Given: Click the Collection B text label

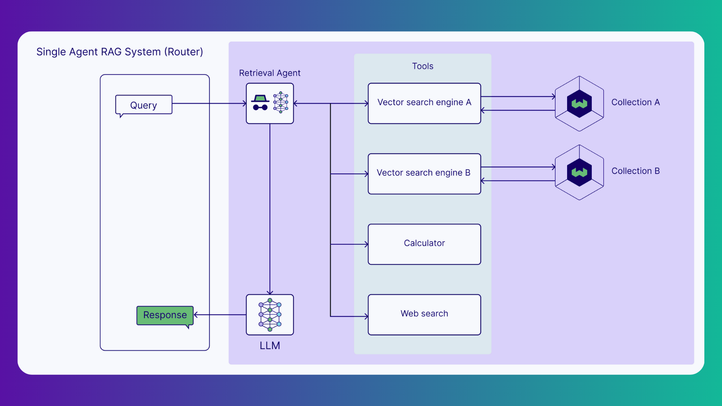Looking at the screenshot, I should click(636, 171).
